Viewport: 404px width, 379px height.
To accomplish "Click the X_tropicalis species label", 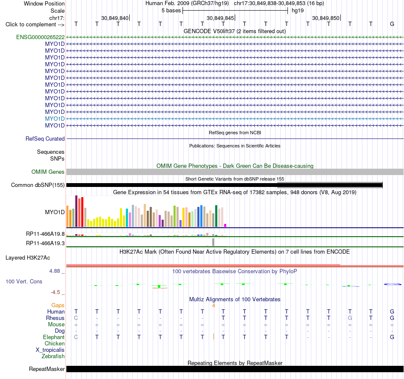I will tap(50, 350).
